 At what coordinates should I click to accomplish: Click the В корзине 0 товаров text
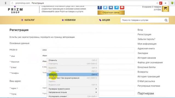pos(151,7)
